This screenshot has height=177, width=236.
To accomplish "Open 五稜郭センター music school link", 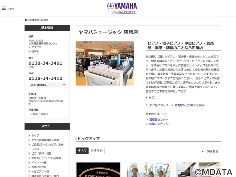I will (x=159, y=119).
